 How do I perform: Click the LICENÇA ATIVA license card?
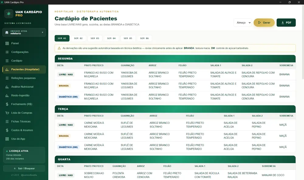coord(24,155)
